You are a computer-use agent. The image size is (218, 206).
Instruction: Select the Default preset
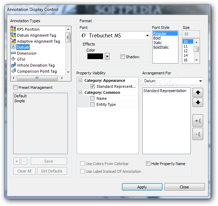tap(20, 96)
